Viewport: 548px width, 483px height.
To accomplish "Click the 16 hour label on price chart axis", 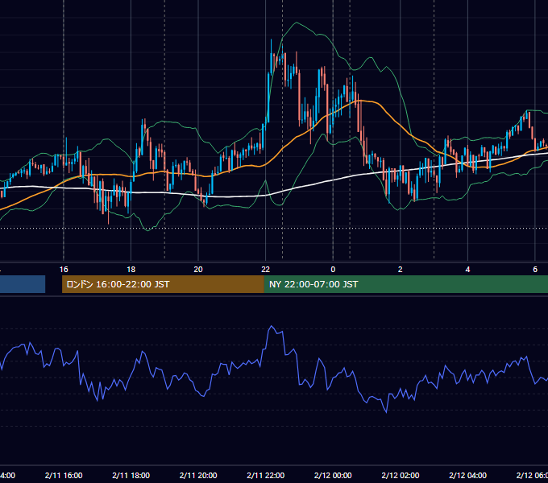I will coord(64,270).
